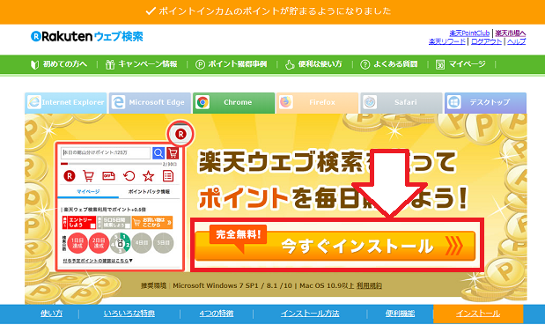Screen dimensions: 545x325
Task: Click the 2/30 search count text
Action: [x=170, y=164]
